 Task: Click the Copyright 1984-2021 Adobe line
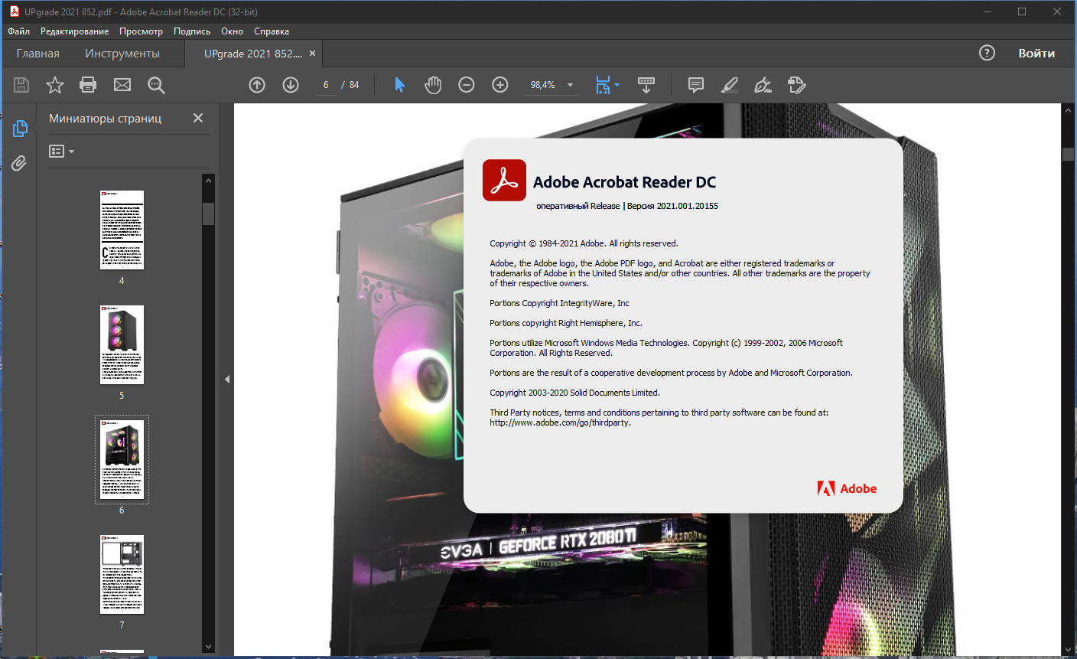[x=584, y=243]
